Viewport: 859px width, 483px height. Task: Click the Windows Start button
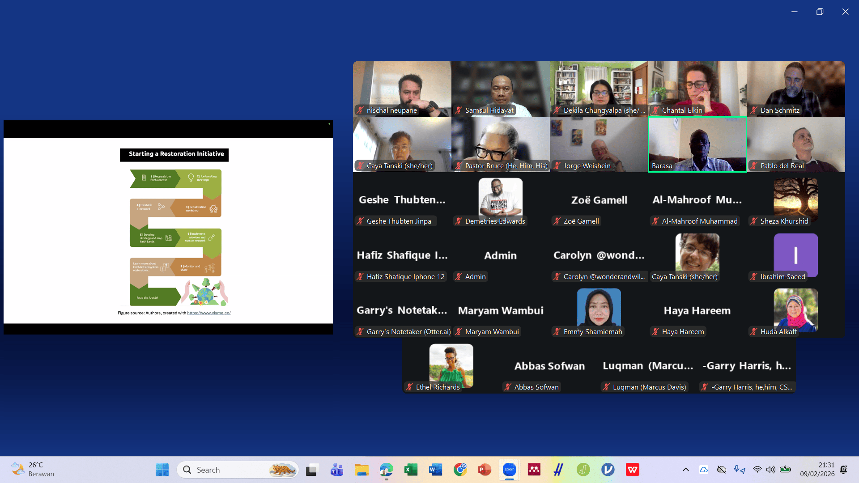162,470
